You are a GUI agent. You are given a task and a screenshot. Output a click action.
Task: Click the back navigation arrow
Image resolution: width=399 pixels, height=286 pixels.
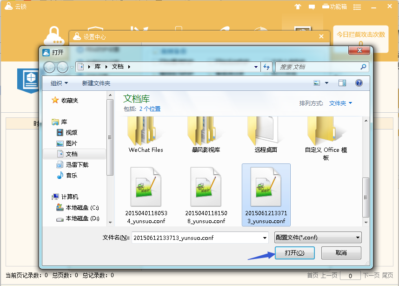(49, 67)
